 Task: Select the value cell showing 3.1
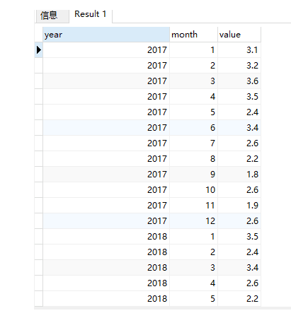(x=239, y=50)
